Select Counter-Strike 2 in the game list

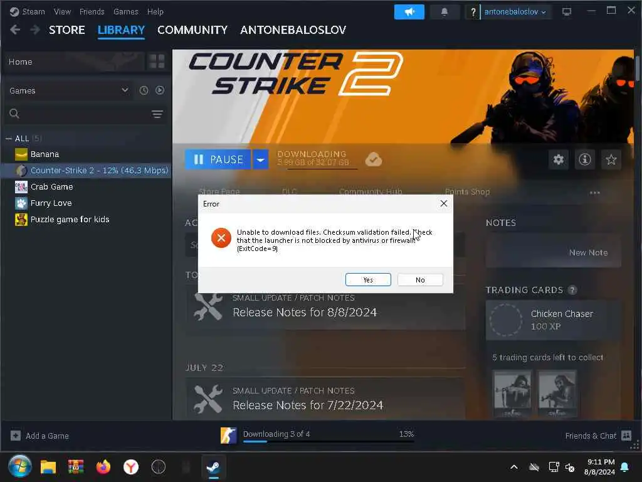pyautogui.click(x=86, y=170)
